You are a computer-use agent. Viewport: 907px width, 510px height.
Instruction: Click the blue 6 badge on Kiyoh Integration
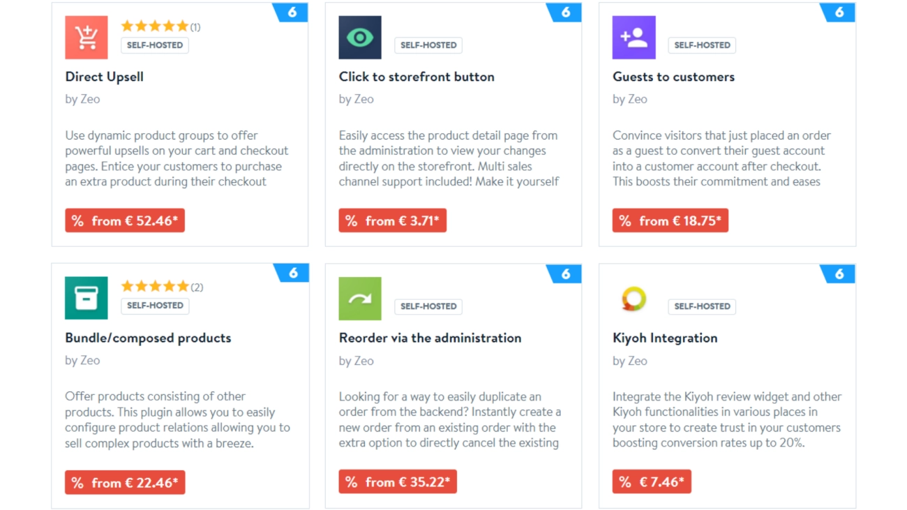click(x=839, y=273)
